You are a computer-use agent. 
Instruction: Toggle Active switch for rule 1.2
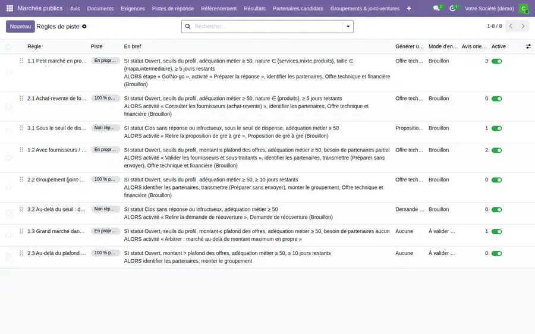(x=496, y=150)
